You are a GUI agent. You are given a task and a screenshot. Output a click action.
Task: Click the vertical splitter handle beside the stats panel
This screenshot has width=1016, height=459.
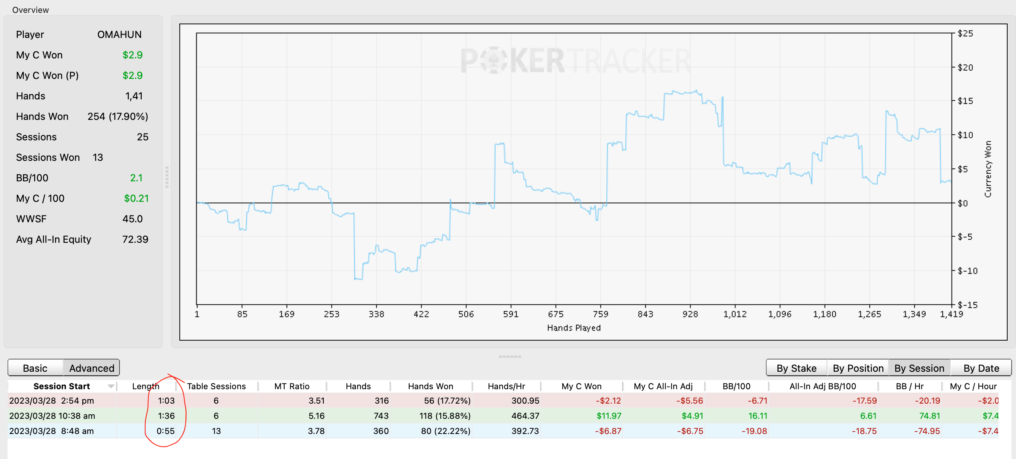point(167,177)
